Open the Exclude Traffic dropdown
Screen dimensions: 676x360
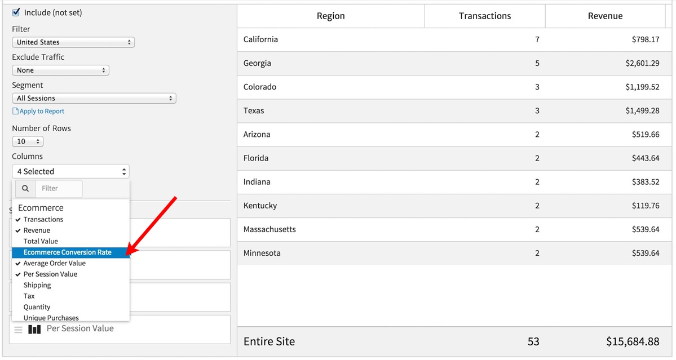(60, 70)
